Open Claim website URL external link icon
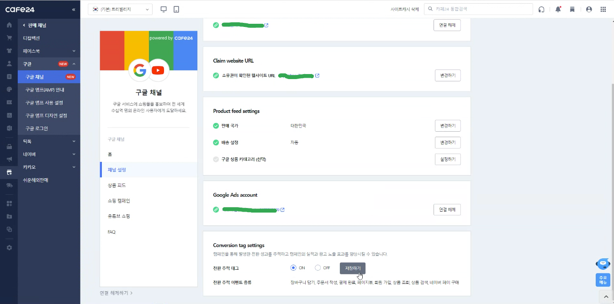Screen dimensions: 614x304 (318, 75)
